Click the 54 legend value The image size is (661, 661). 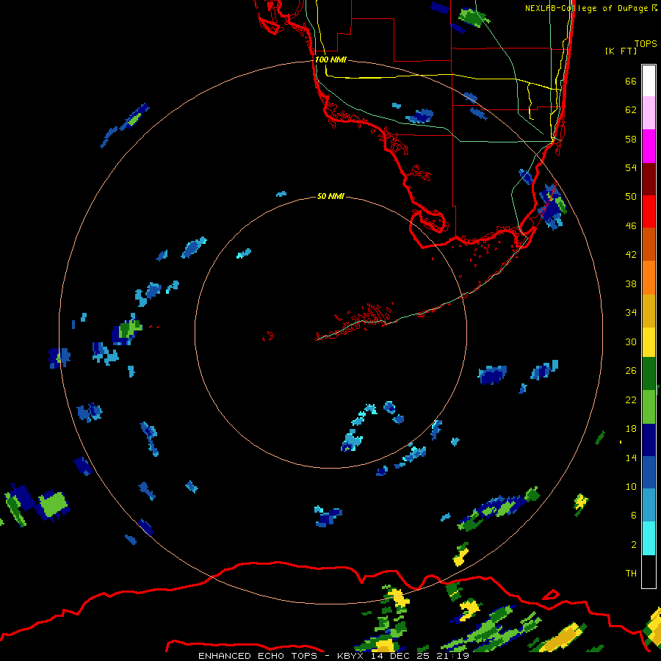point(631,167)
